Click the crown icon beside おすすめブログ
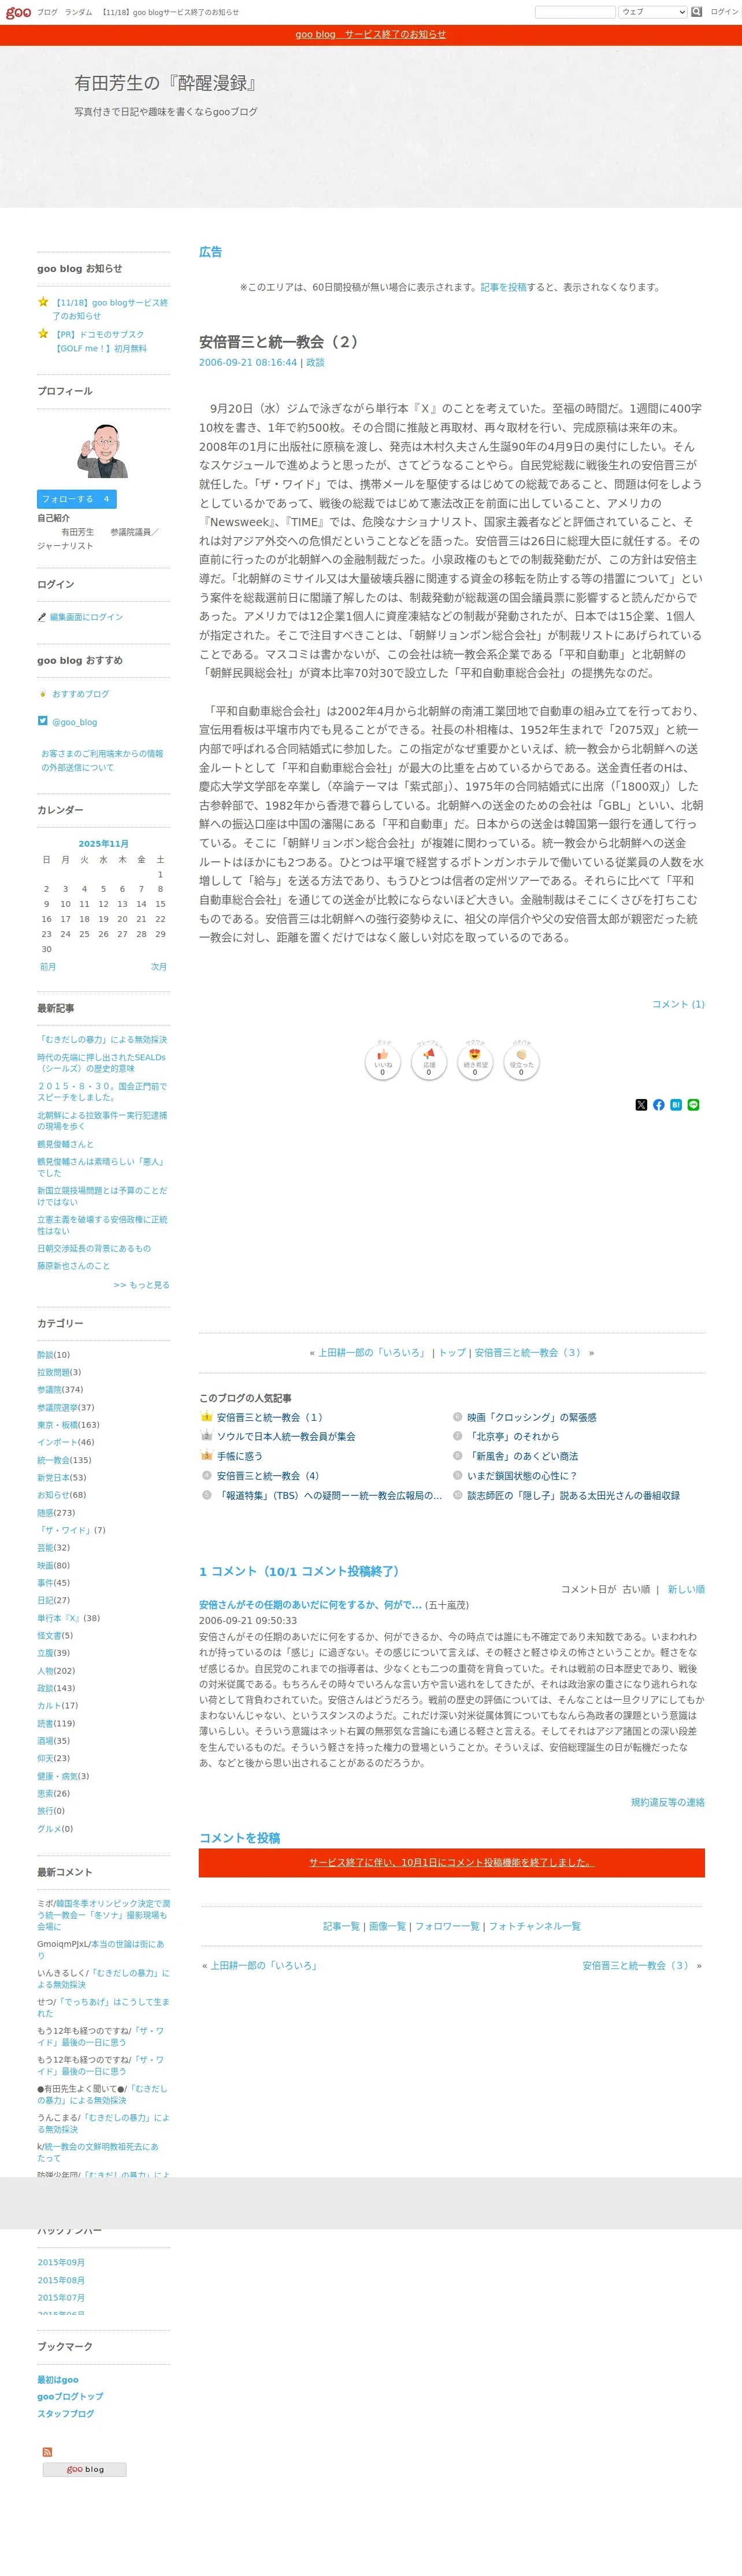Screen dimensions: 742x2576 42,693
